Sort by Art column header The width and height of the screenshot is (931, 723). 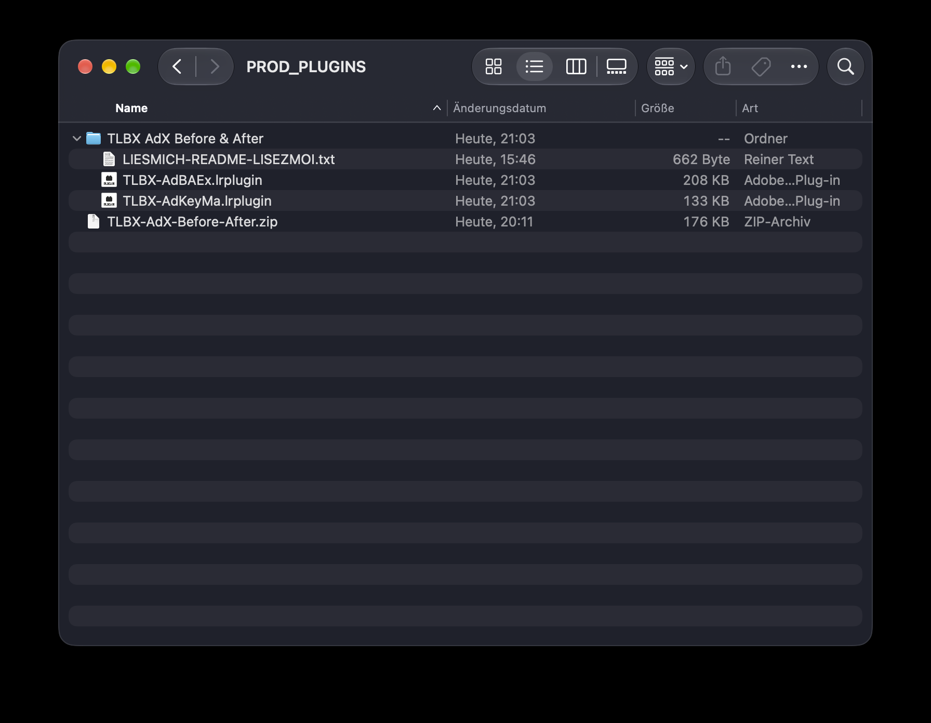[x=750, y=108]
